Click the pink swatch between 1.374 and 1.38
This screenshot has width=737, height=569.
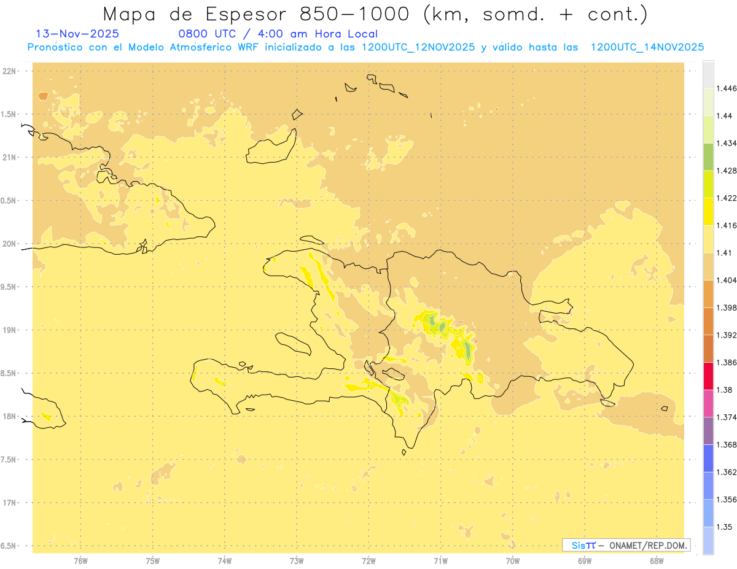click(708, 403)
